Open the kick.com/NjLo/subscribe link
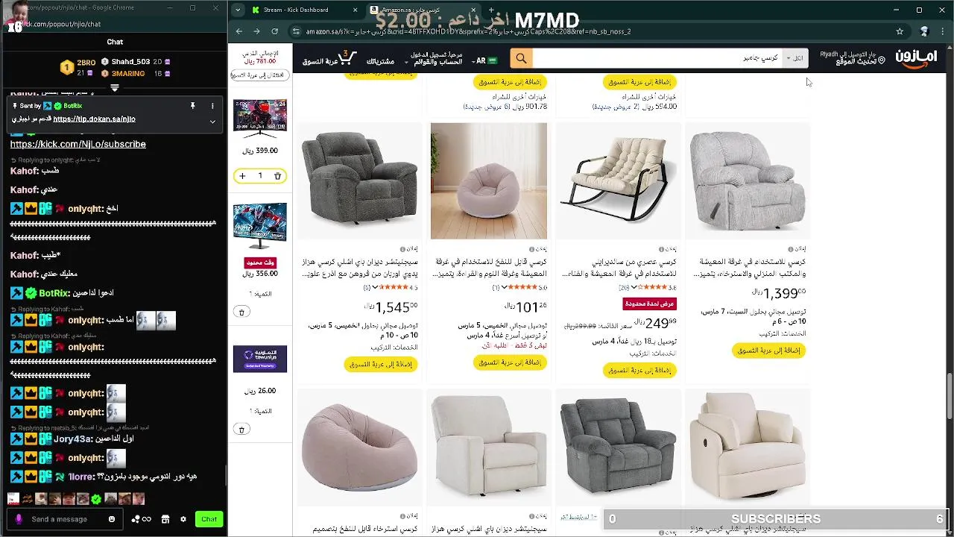This screenshot has height=537, width=954. [78, 144]
